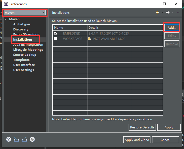Open help with the question mark icon
The height and width of the screenshot is (149, 184).
[9, 139]
